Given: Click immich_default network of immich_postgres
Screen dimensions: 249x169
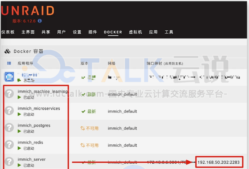Looking at the screenshot, I should tap(122, 128).
